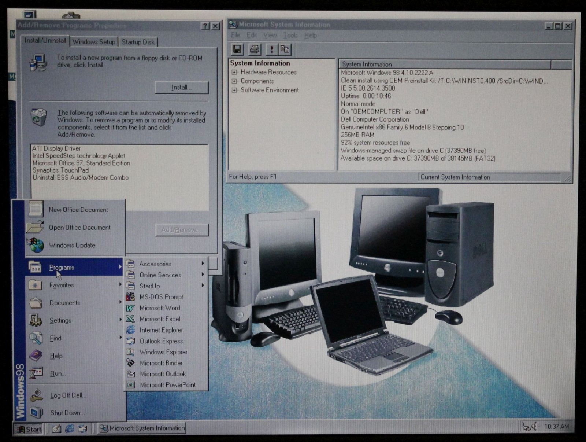
Task: Select Microsoft Office 97, Standard Edition
Action: tap(81, 163)
